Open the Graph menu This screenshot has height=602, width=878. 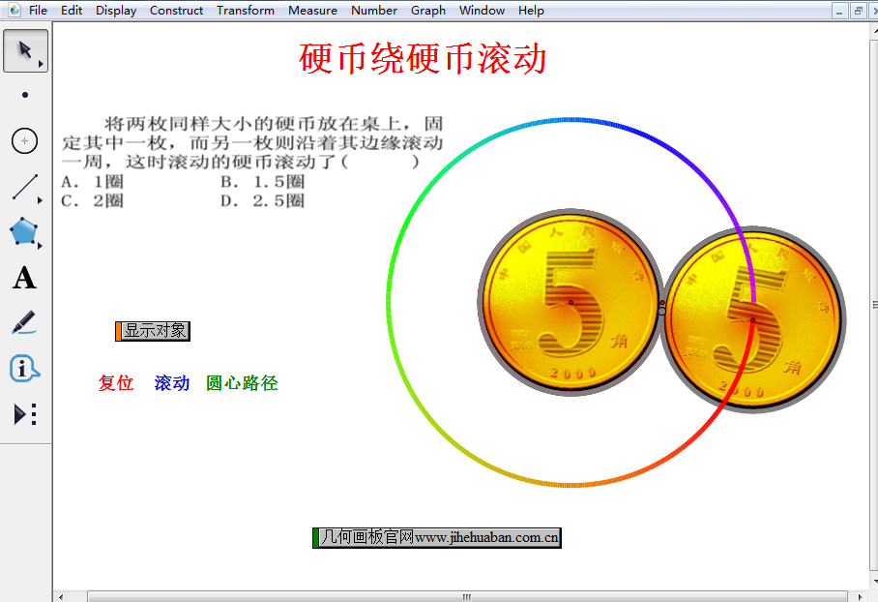tap(428, 11)
